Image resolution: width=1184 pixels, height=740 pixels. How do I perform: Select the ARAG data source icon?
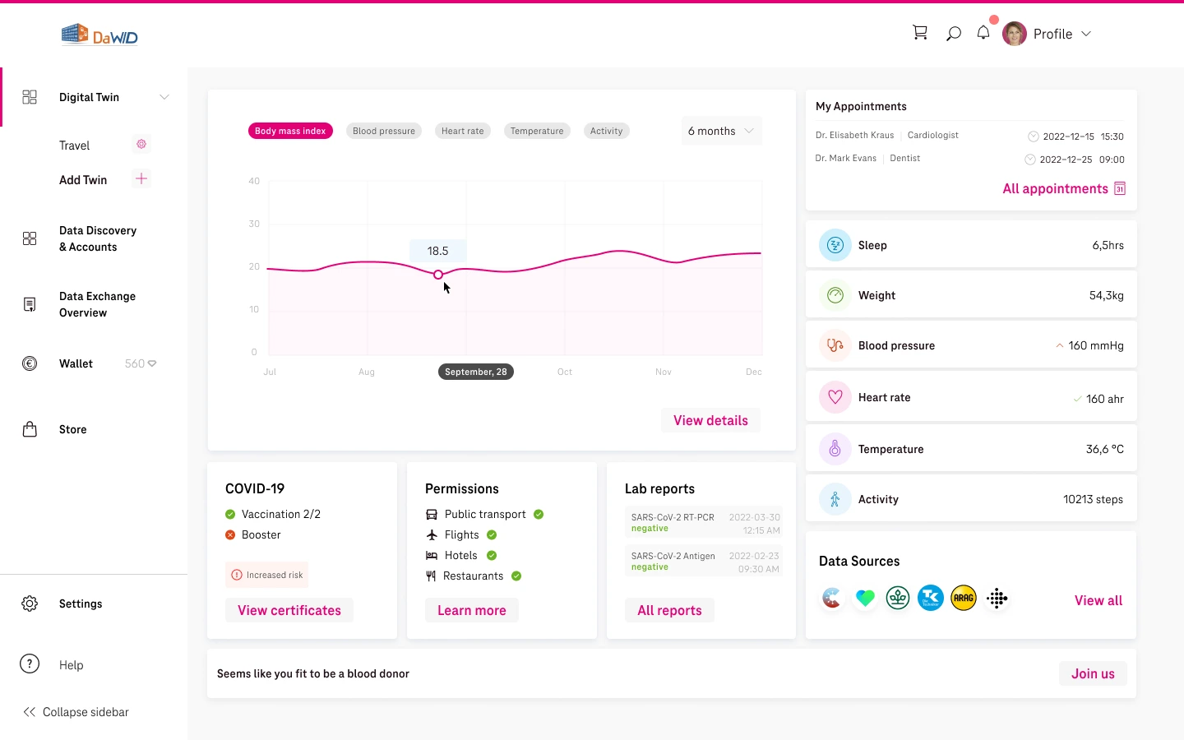coord(964,599)
